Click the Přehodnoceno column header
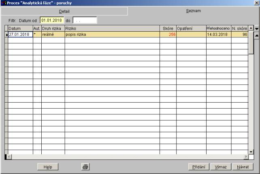 218,28
